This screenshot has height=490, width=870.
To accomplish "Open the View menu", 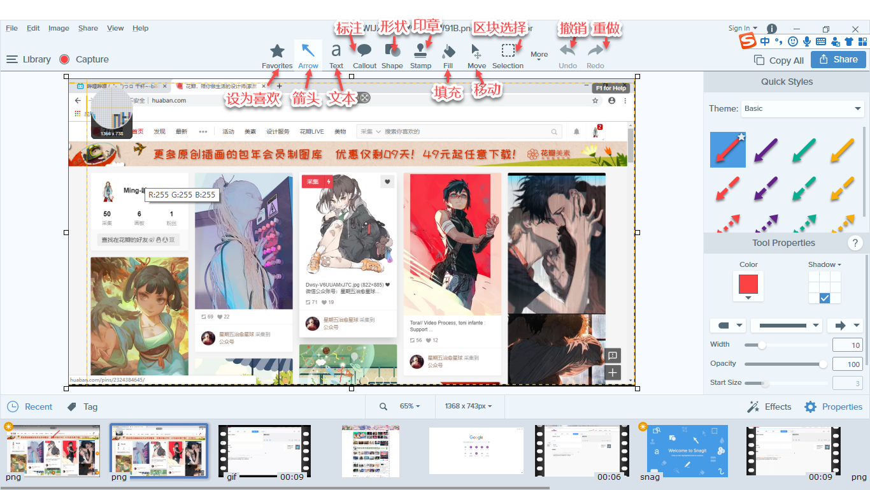I will 115,28.
